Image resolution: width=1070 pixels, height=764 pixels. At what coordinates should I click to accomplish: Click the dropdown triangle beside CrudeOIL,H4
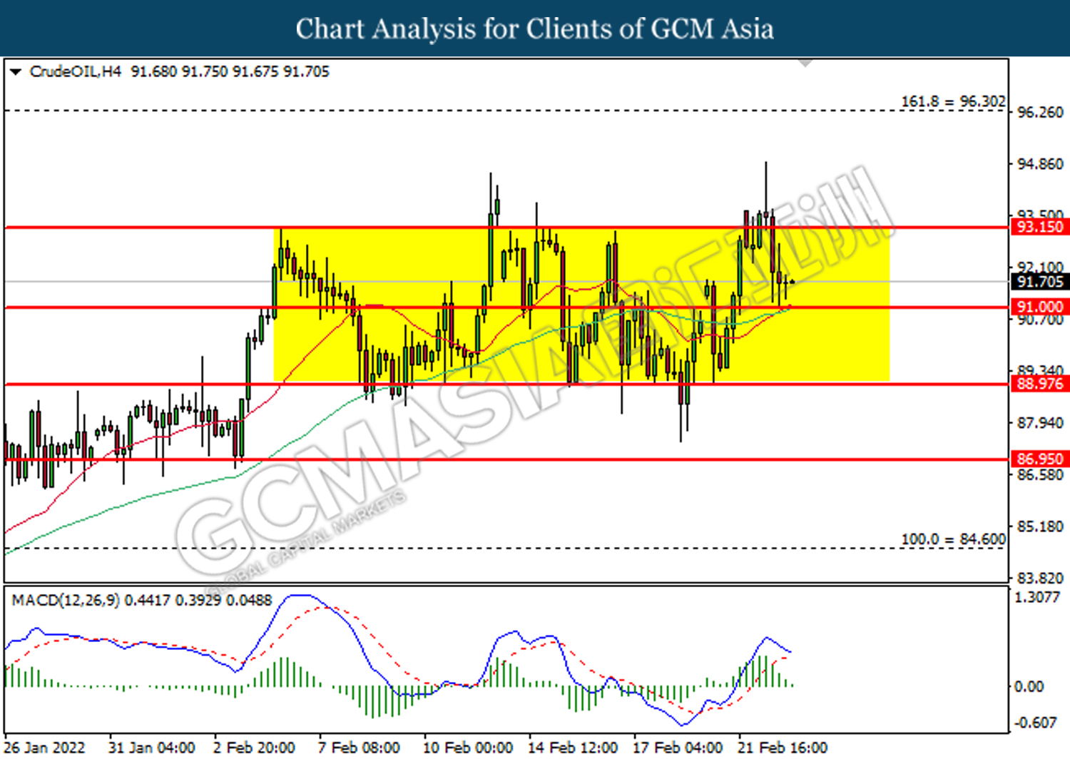point(16,71)
